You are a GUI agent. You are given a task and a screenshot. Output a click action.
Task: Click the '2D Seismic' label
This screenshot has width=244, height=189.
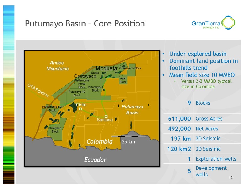point(208,139)
